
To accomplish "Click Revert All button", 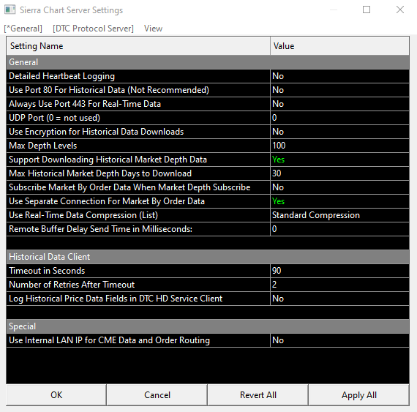I will pyautogui.click(x=258, y=395).
